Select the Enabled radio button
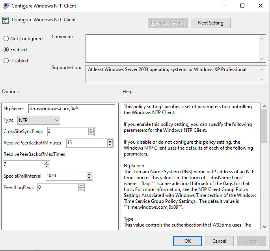Image resolution: width=270 pixels, height=251 pixels. click(x=6, y=50)
